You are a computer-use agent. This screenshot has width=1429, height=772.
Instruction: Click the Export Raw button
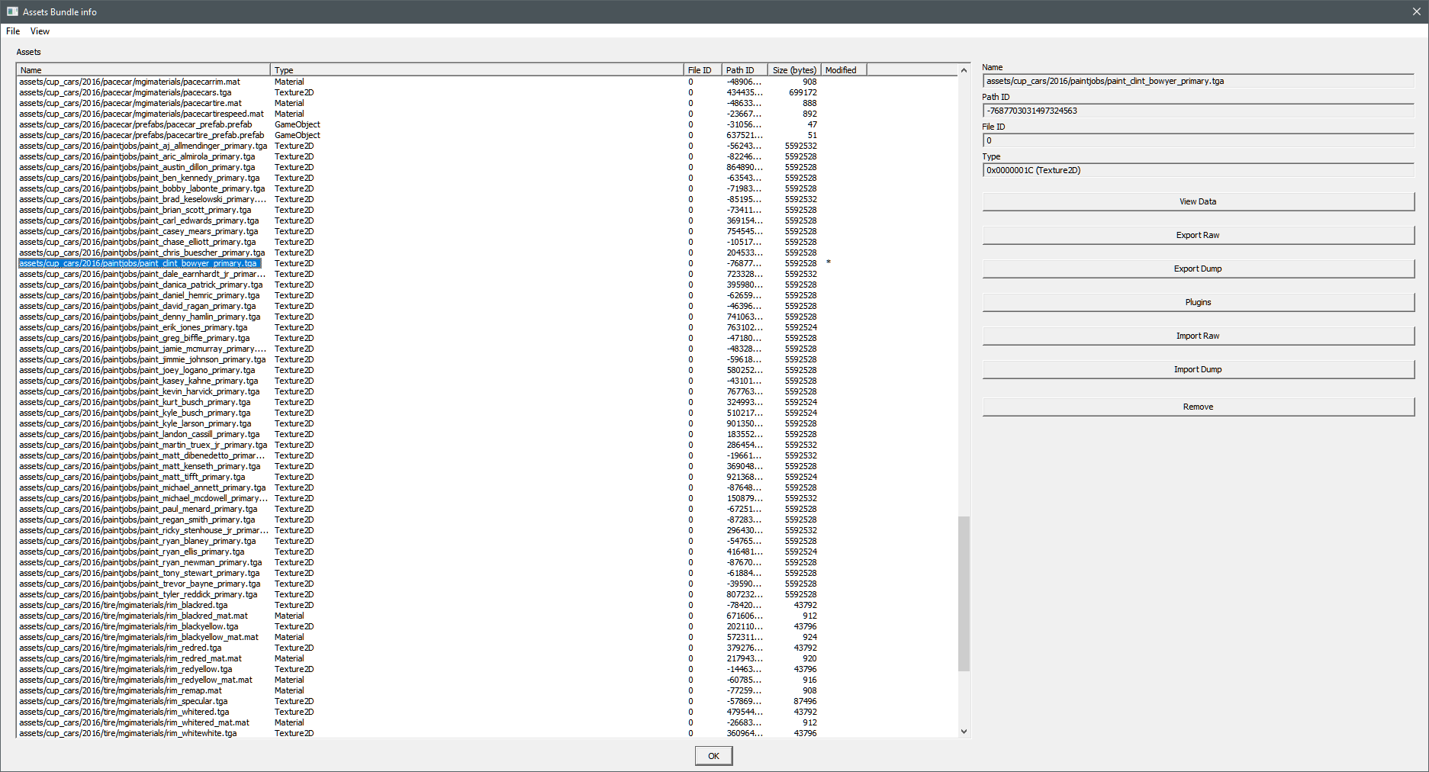(1198, 235)
